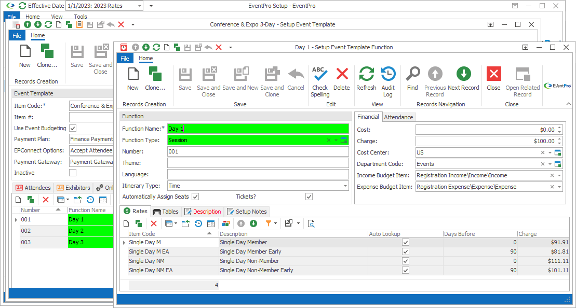Click the Function Name field containing Day 1
576x308 pixels.
click(x=258, y=129)
